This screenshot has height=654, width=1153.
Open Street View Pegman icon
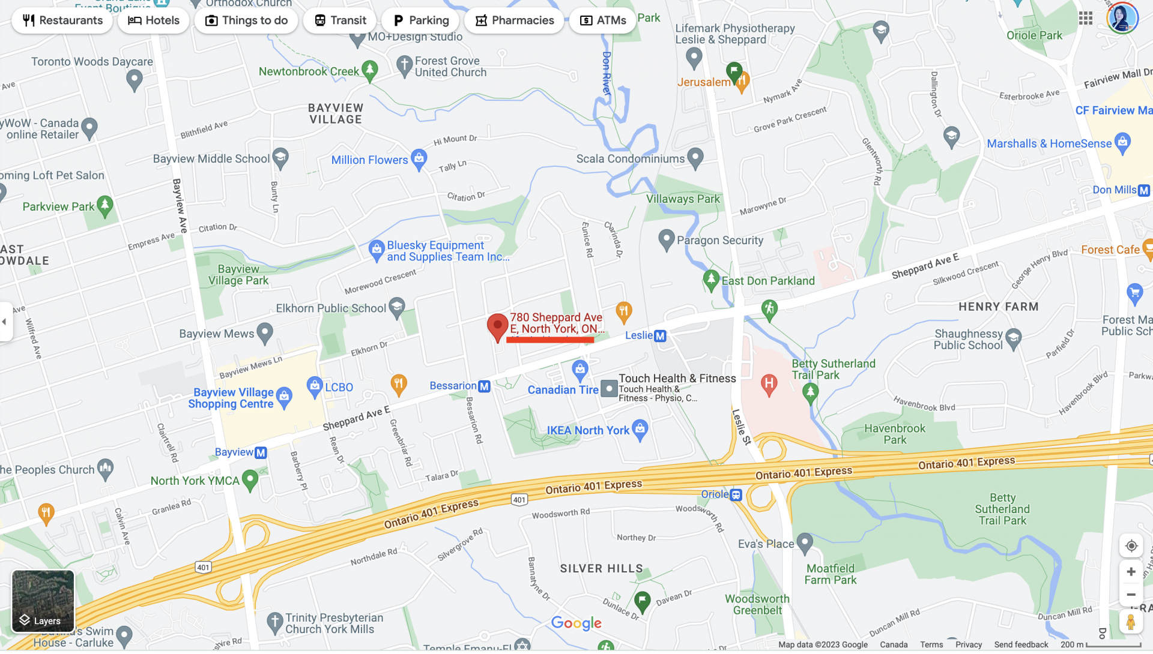pos(1131,622)
